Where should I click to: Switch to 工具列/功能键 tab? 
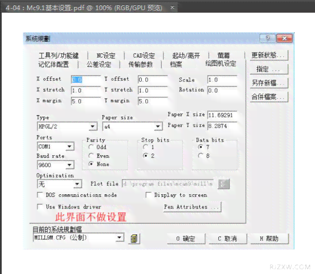(59, 55)
